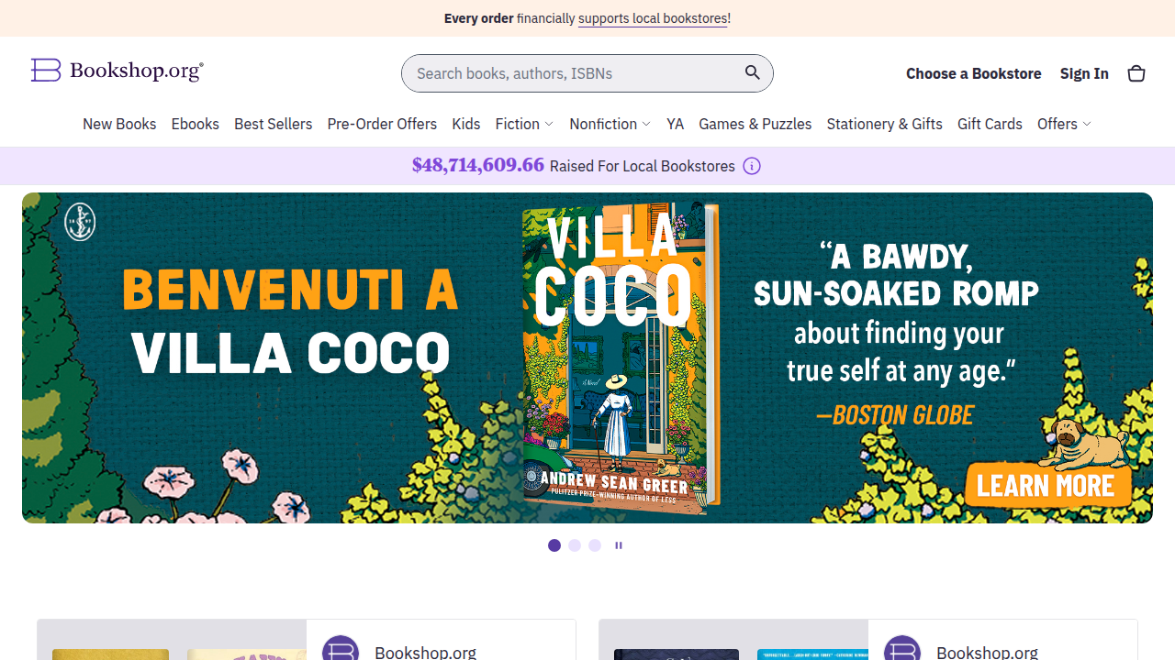
Task: Expand the Nonfiction dropdown menu
Action: (x=610, y=124)
